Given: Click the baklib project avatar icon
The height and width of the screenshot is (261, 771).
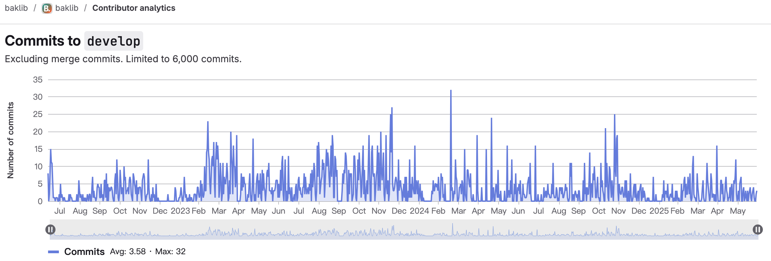Looking at the screenshot, I should [x=47, y=8].
